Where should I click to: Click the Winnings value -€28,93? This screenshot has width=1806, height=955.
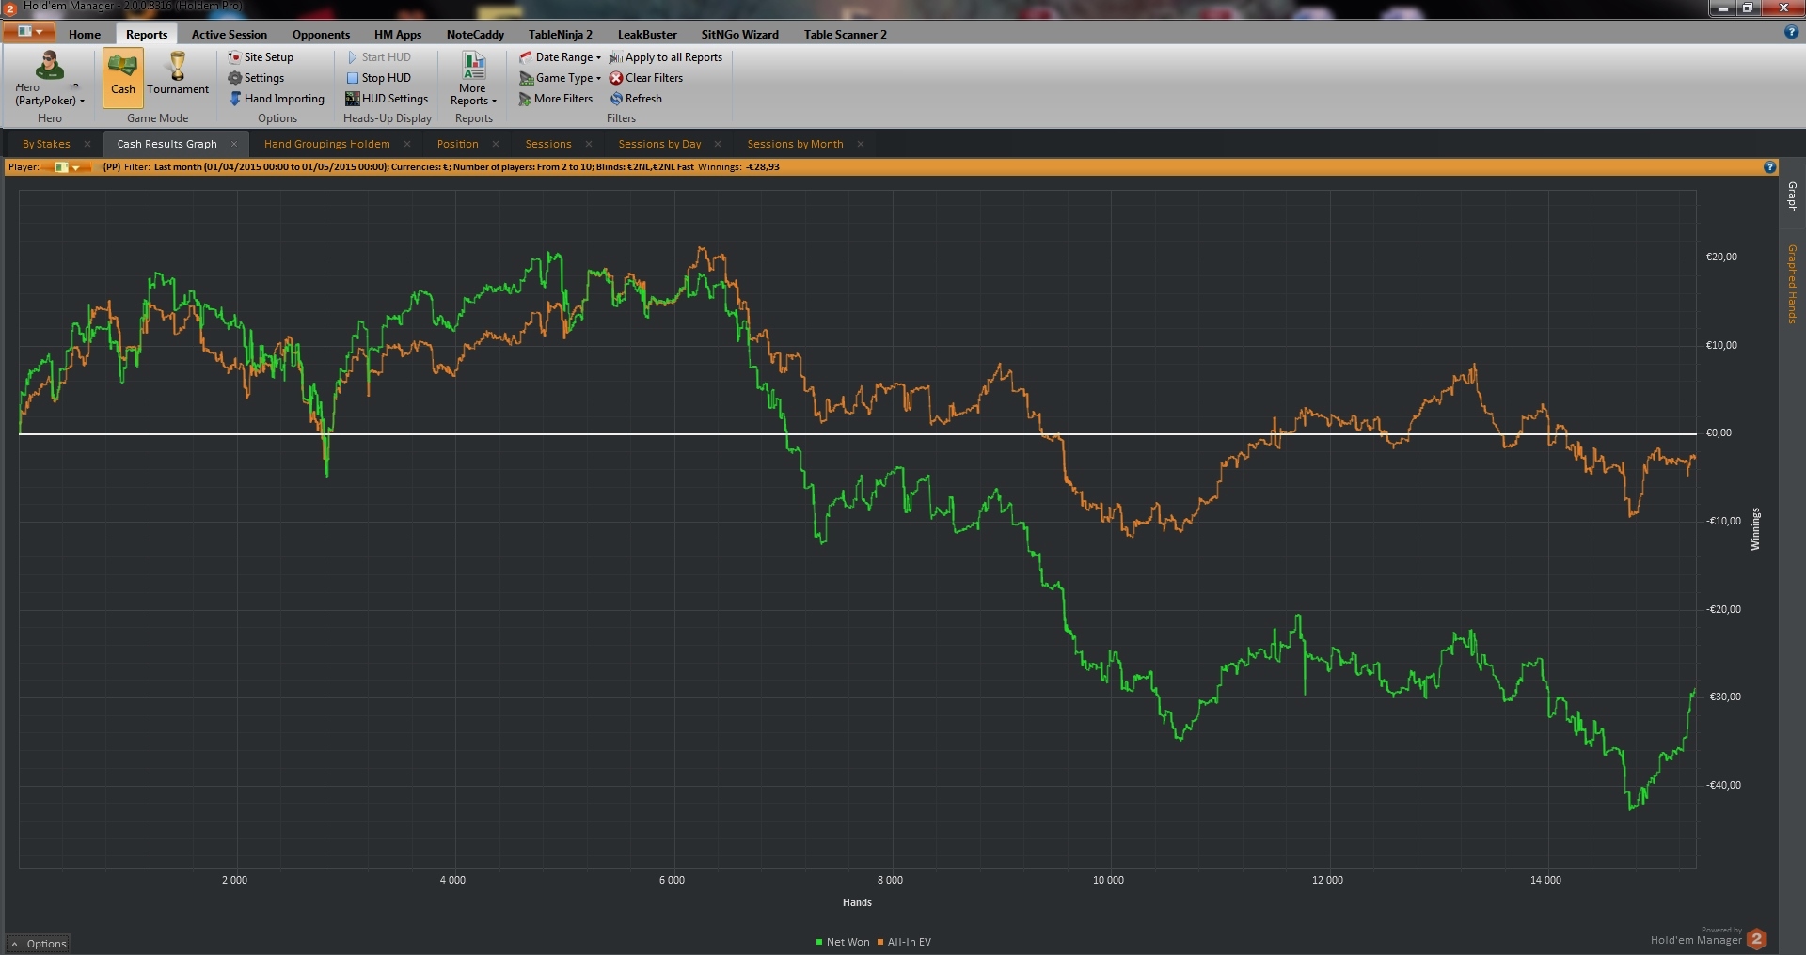click(x=763, y=167)
